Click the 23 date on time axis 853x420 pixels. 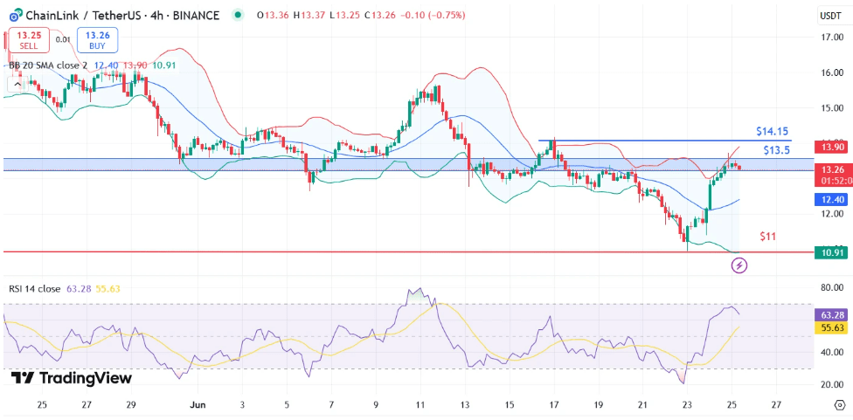tap(688, 405)
